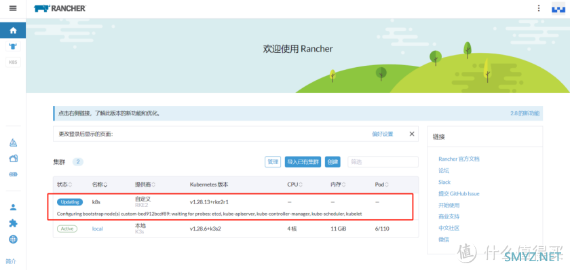The image size is (570, 270).
Task: Click 导入已有集群 button
Action: pyautogui.click(x=303, y=162)
